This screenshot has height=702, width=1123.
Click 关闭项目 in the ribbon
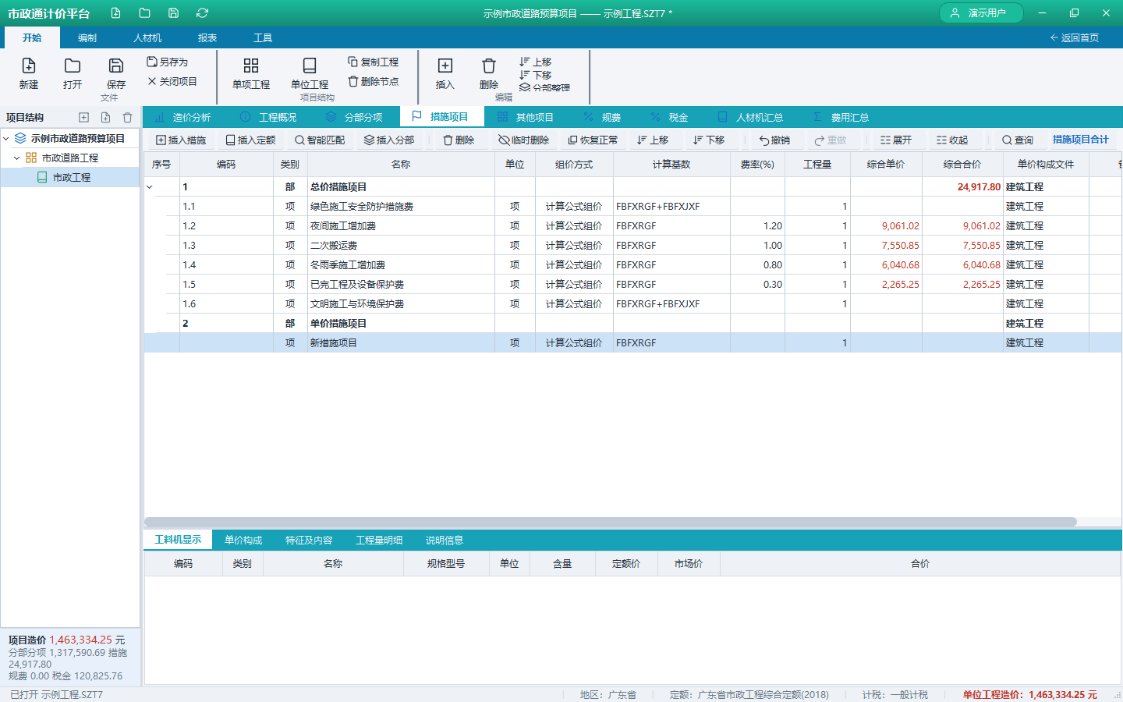coord(172,81)
